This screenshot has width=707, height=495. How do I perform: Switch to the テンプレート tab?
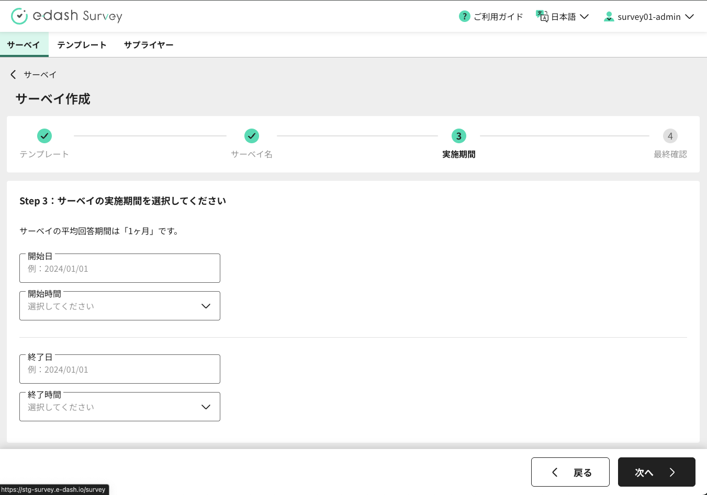coord(82,45)
